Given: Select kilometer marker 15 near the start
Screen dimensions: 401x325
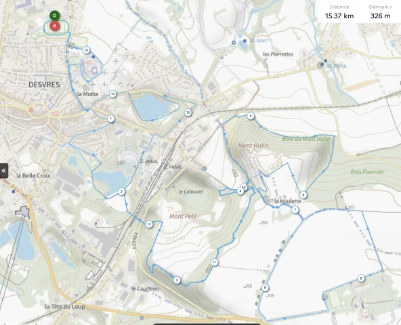Looking at the screenshot, I should coord(87,50).
